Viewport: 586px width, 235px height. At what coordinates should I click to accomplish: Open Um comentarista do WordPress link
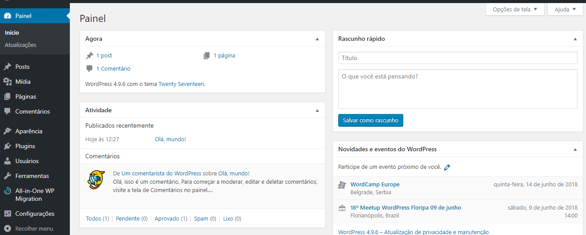[x=161, y=174]
